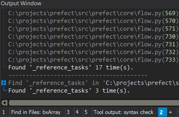
Task: Expand the collapsed Find '_reference_tasks' result group
Action: (3, 83)
